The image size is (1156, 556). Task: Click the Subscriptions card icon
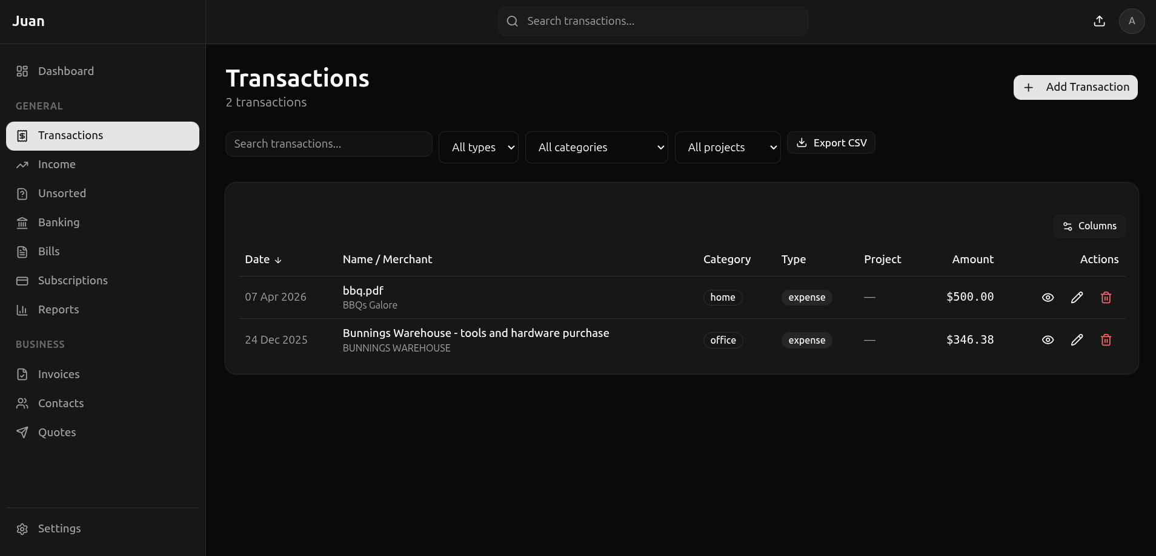22,280
